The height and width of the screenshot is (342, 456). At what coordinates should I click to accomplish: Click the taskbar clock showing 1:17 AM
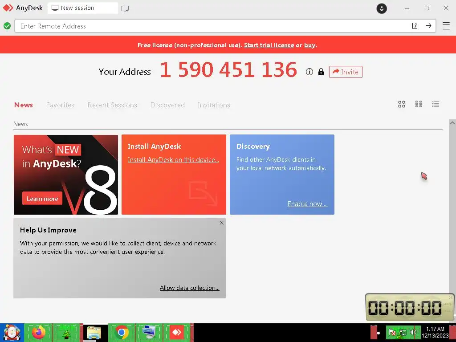[x=436, y=332]
